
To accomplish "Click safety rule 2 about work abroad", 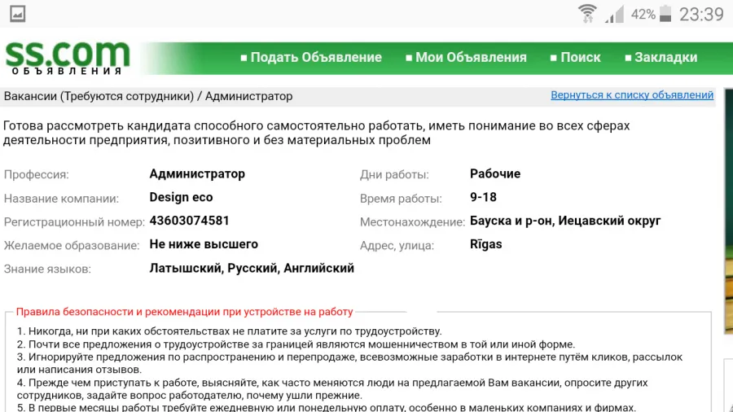I will (296, 344).
